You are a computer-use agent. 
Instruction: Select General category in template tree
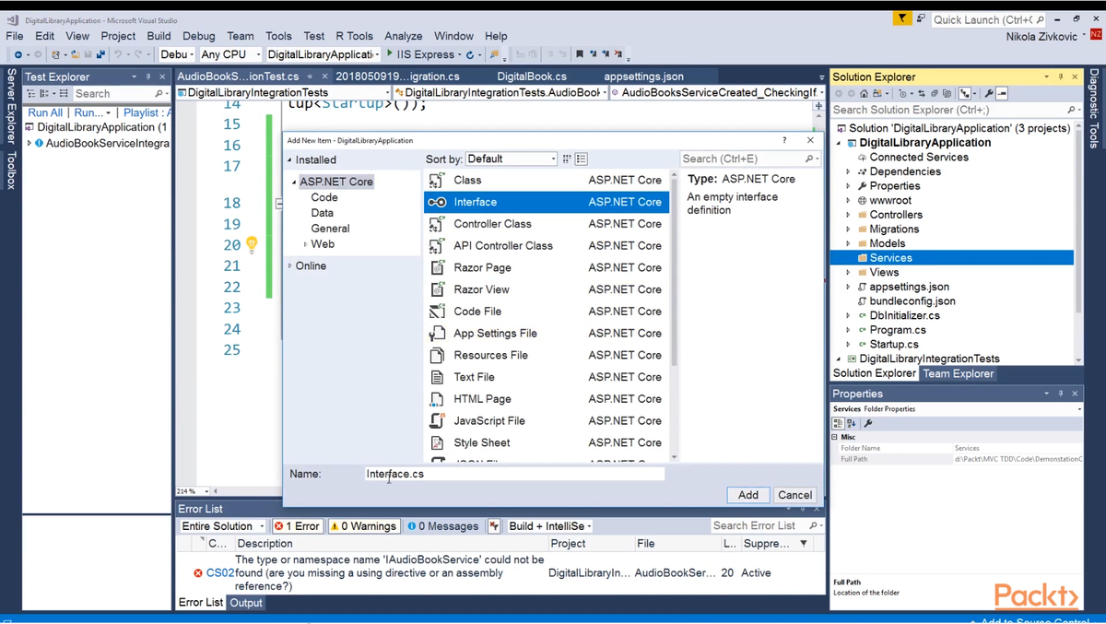(x=330, y=229)
